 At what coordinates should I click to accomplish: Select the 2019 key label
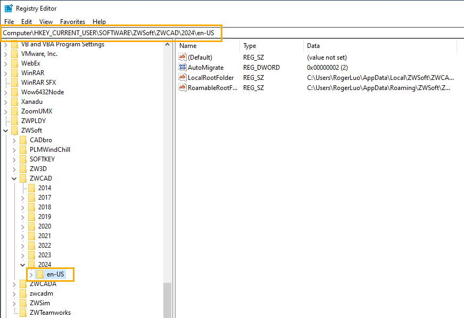point(45,217)
